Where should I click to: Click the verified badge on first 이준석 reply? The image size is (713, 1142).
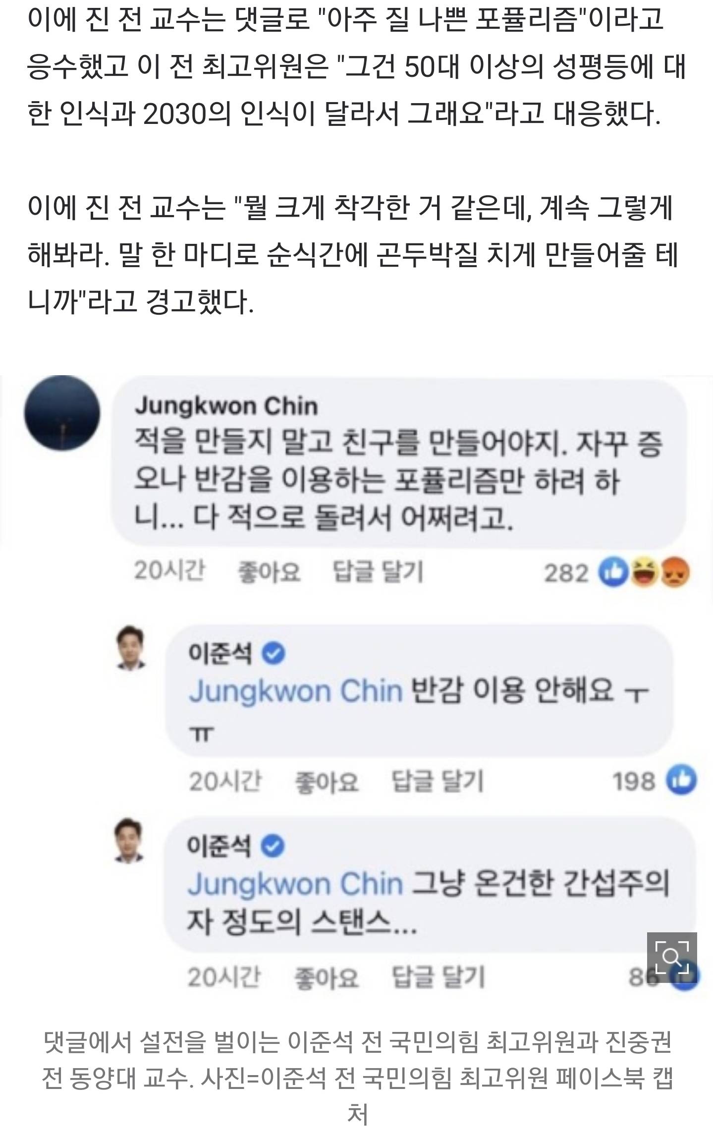(273, 653)
